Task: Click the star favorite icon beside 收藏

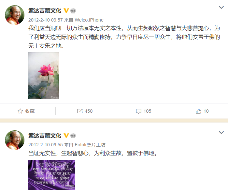Action: click(x=20, y=111)
